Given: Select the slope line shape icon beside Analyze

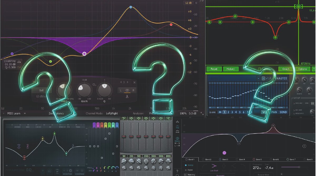Looking at the screenshot, I should point(267,78).
